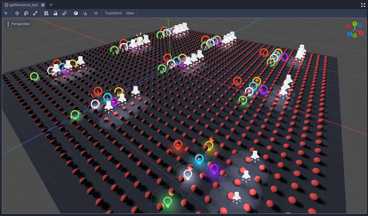Image resolution: width=368 pixels, height=216 pixels.
Task: Select the nearest purple omni light bulb
Action: 214,169
